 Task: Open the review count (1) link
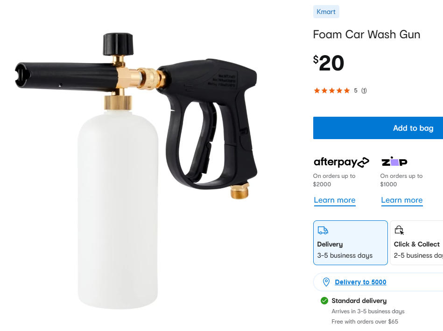pos(364,91)
